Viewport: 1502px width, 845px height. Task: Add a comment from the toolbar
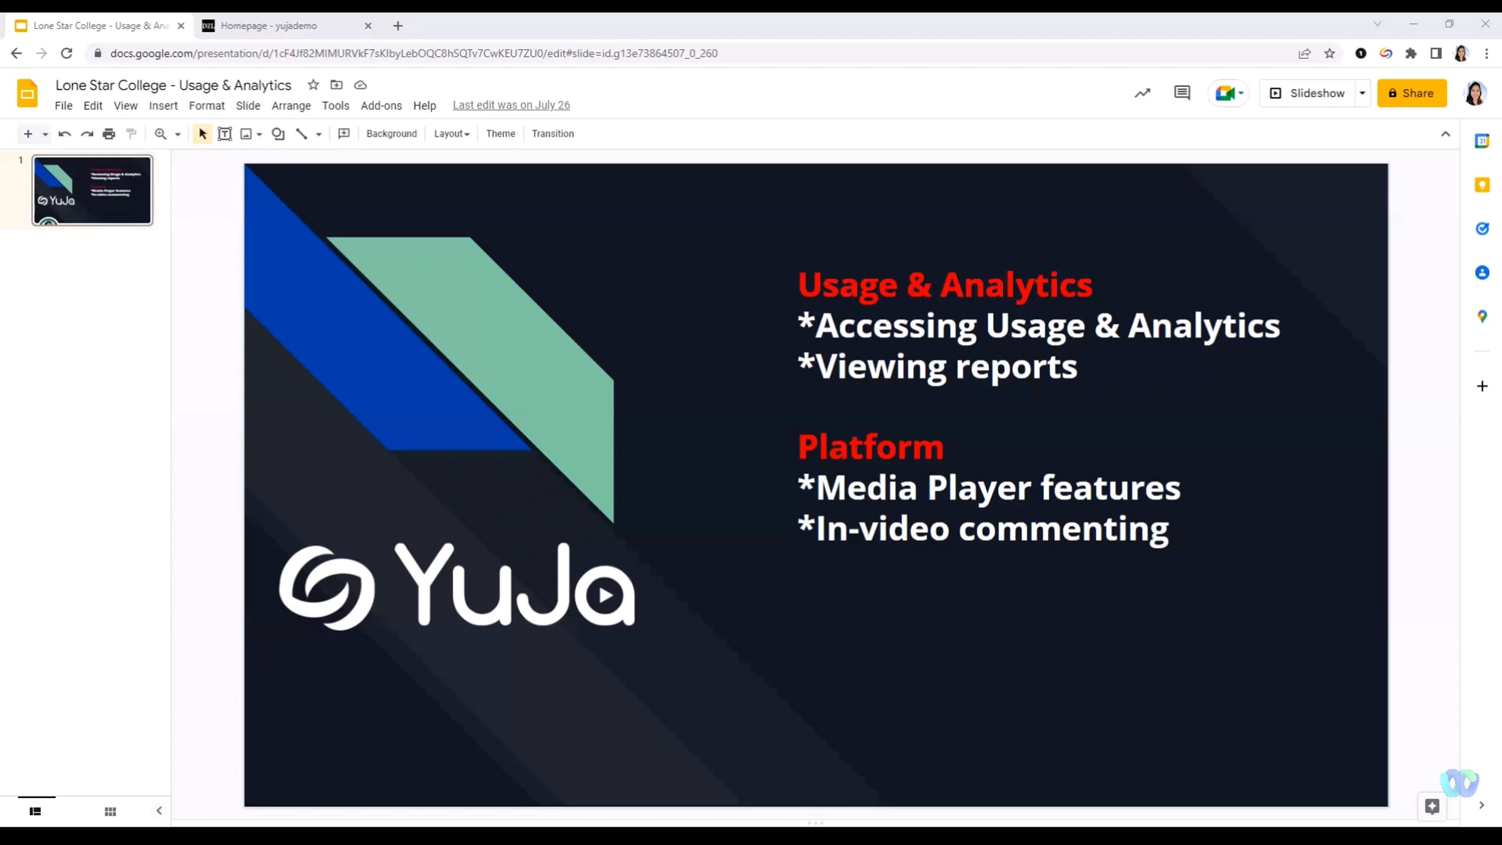pyautogui.click(x=344, y=134)
